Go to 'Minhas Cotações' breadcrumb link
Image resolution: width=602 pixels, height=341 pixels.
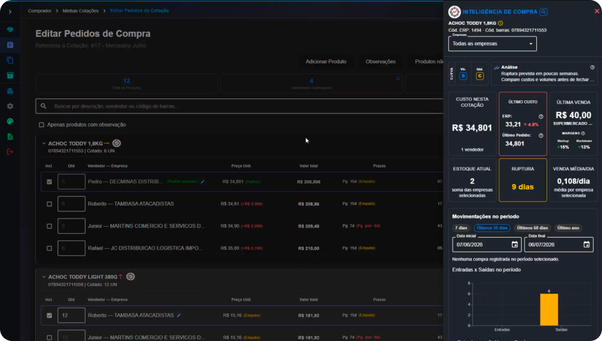pyautogui.click(x=80, y=11)
